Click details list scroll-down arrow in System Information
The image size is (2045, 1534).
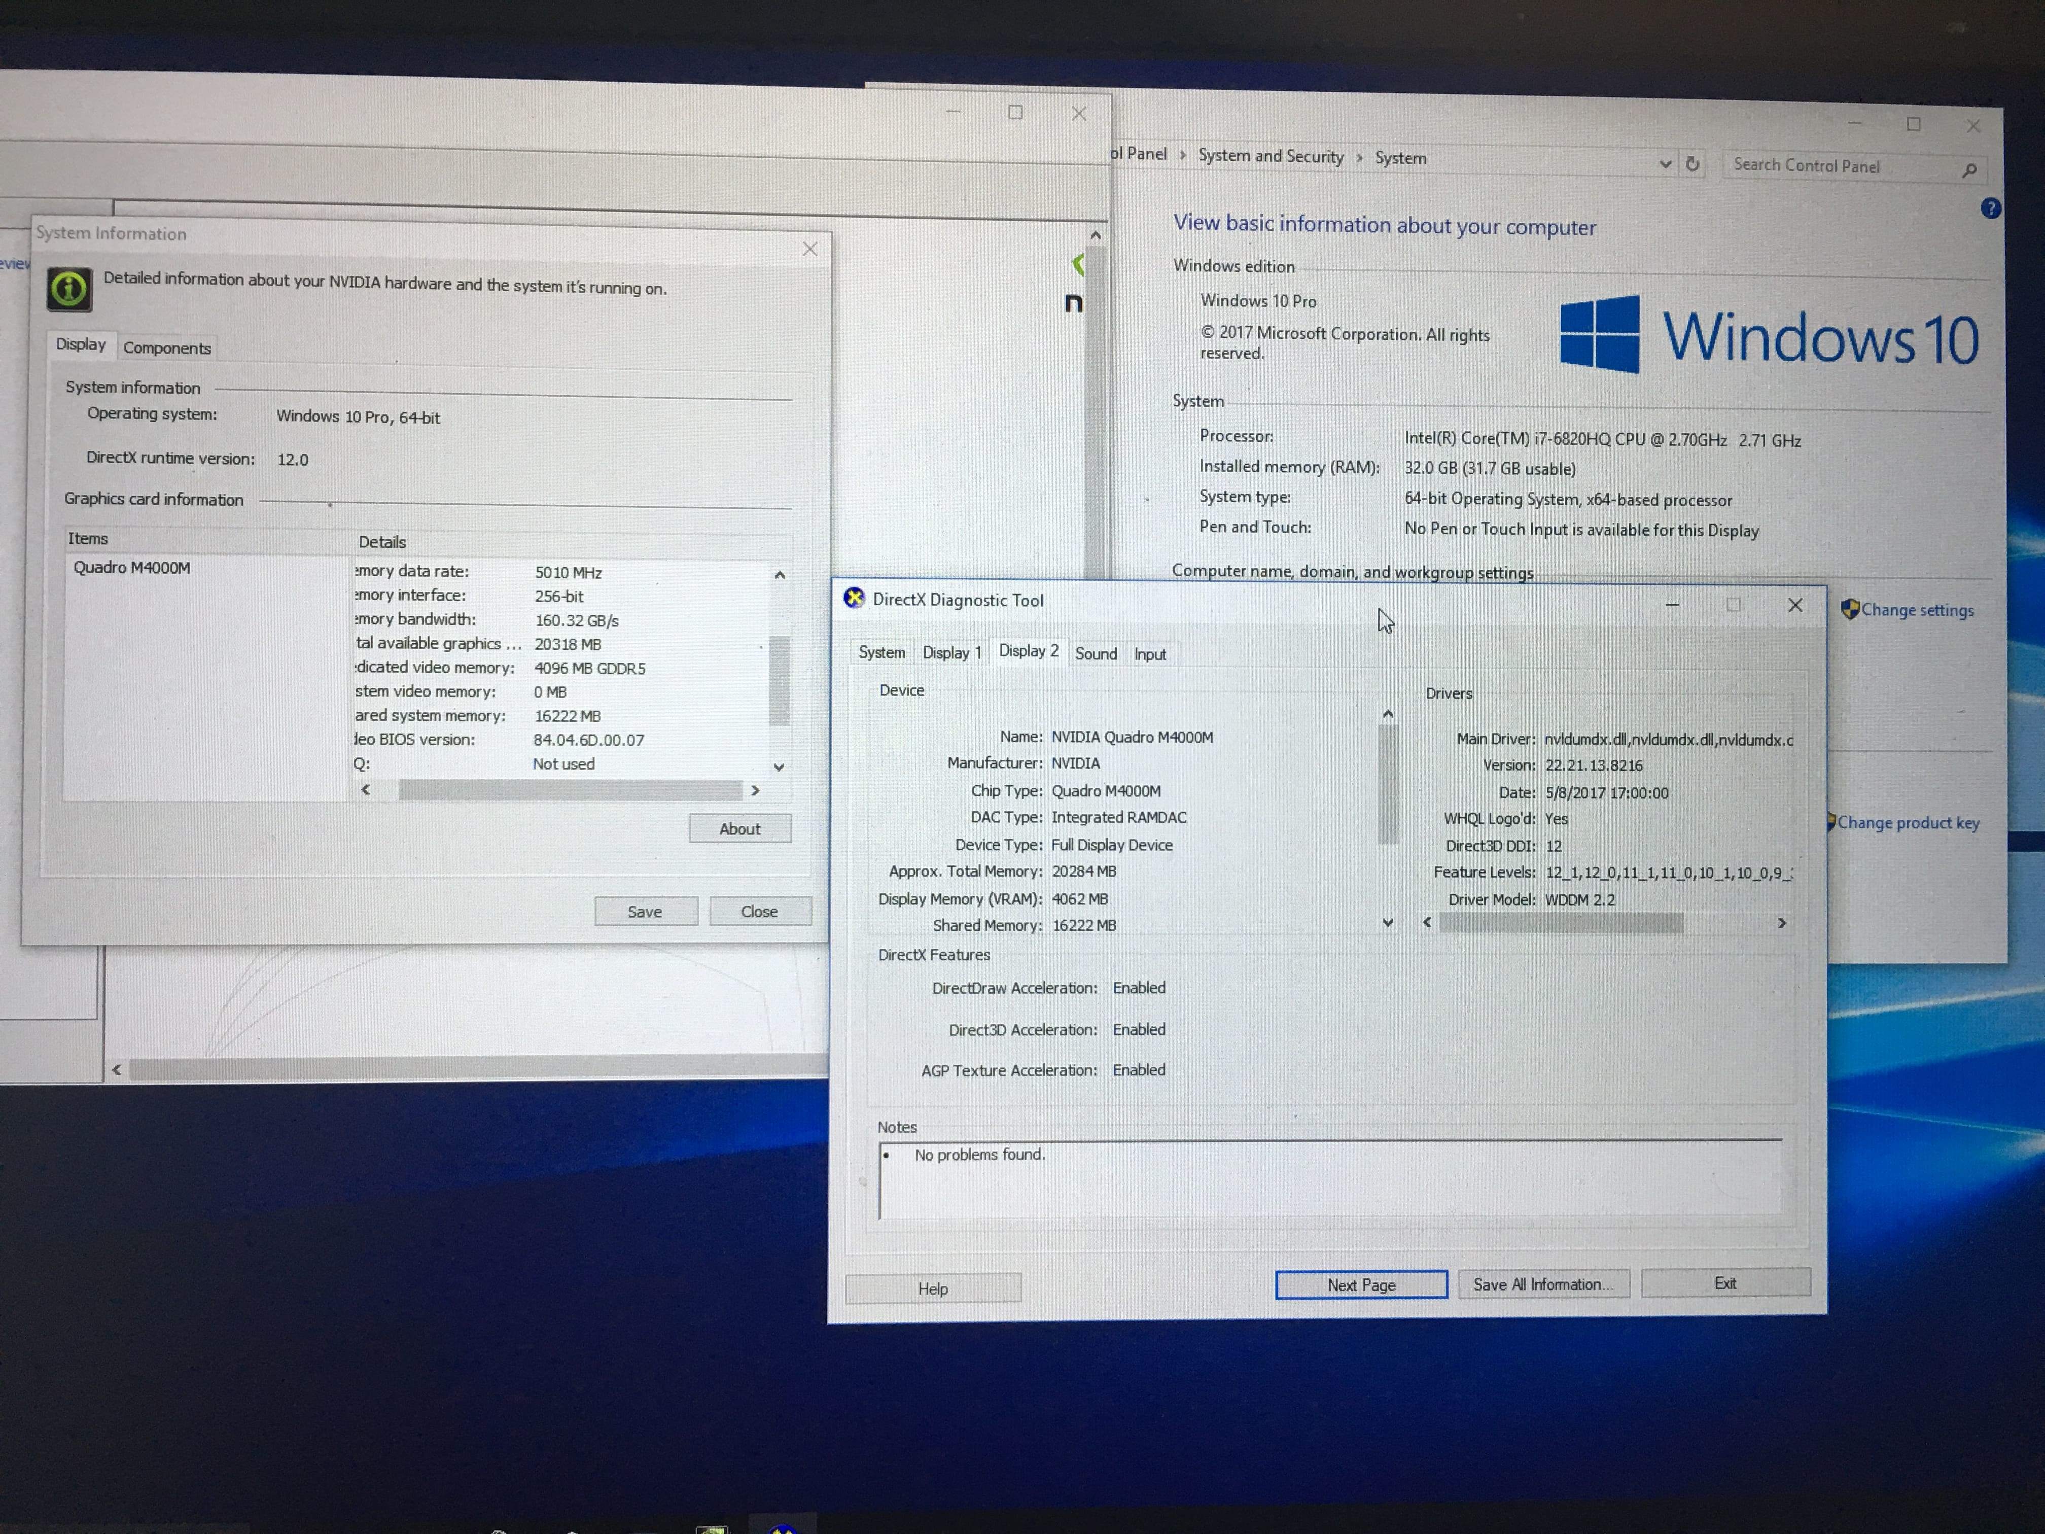pos(779,766)
